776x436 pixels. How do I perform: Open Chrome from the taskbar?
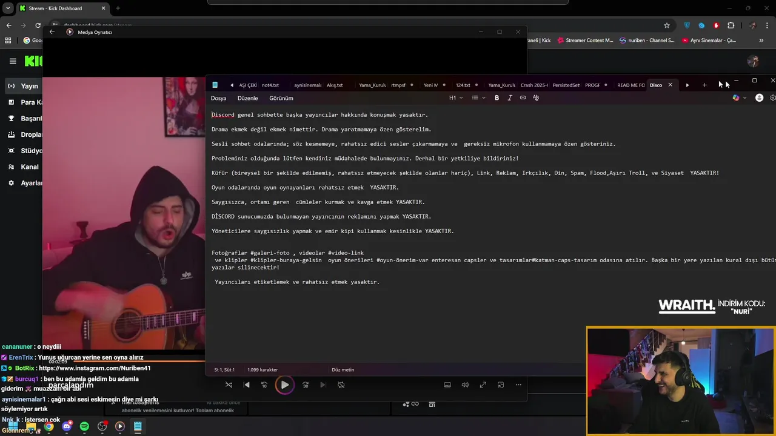click(48, 426)
